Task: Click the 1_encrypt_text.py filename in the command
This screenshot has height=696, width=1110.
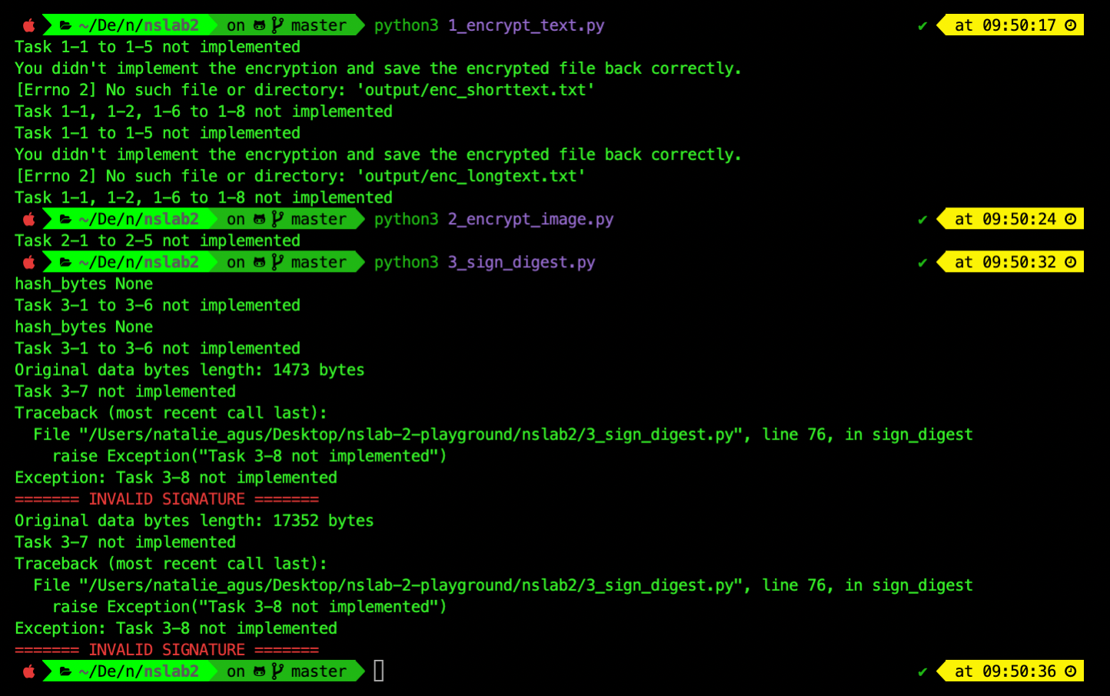Action: click(x=526, y=25)
